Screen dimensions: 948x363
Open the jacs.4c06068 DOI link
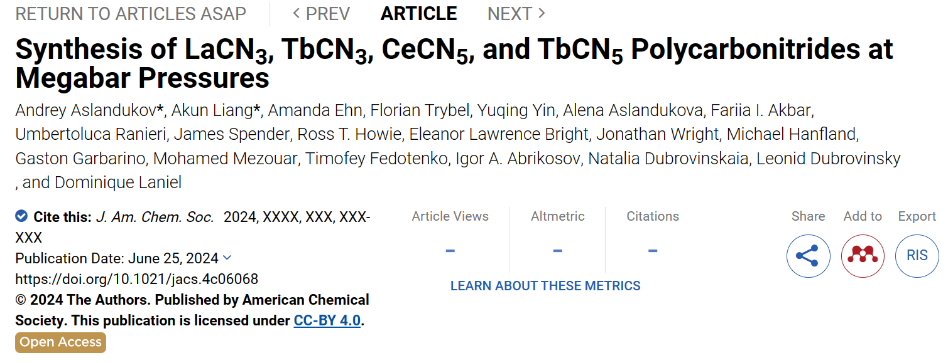[137, 279]
